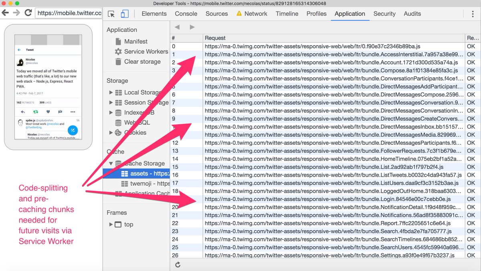
Task: Select the bundle.Settings request row
Action: click(x=325, y=255)
